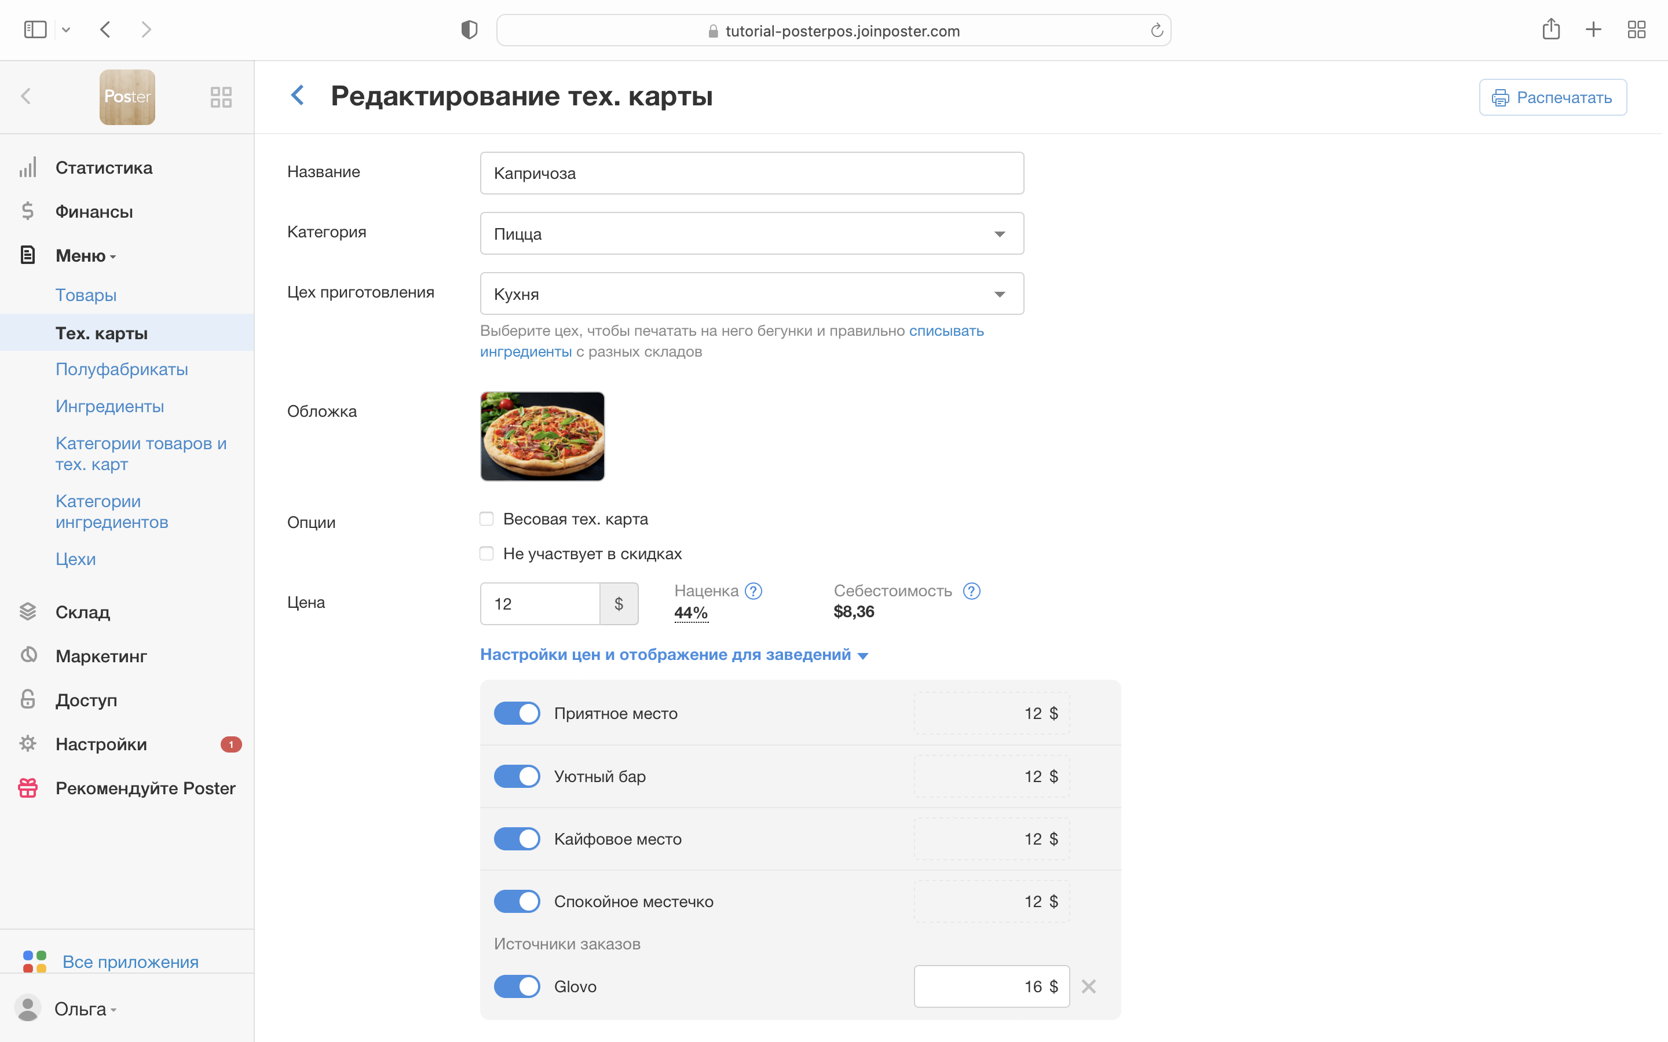
Task: Check Не участвует в скидках option
Action: [487, 553]
